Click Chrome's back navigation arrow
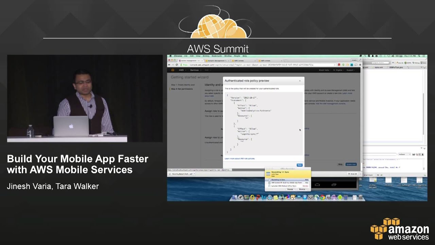The image size is (435, 245). coord(169,65)
